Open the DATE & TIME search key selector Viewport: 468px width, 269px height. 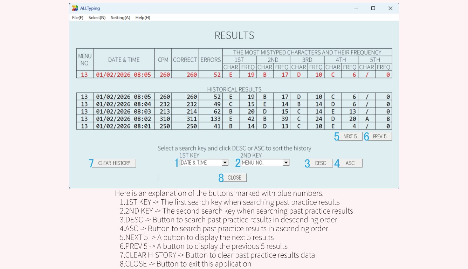click(x=201, y=163)
